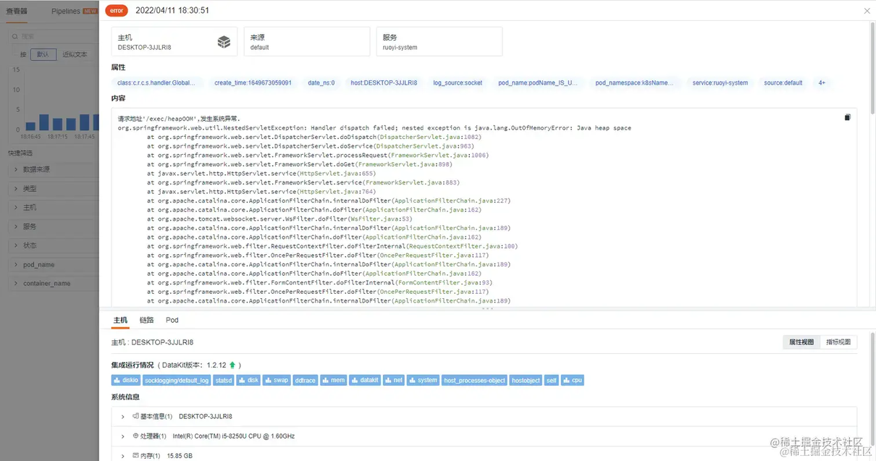Select the swap integration tag
Screen dimensions: 876x461
[x=277, y=380]
